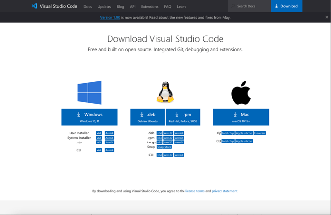
Task: Dismiss the version 1.90 notification banner
Action: (x=326, y=17)
